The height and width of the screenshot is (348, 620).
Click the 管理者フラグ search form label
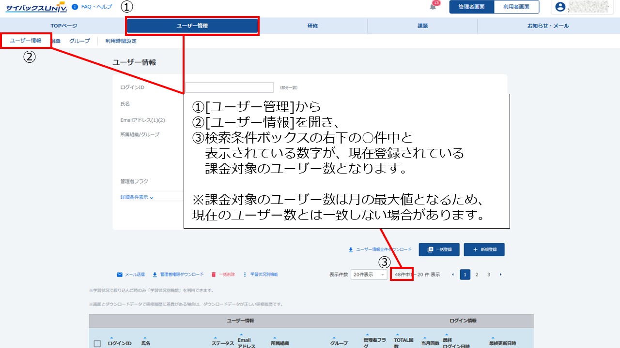tap(134, 181)
